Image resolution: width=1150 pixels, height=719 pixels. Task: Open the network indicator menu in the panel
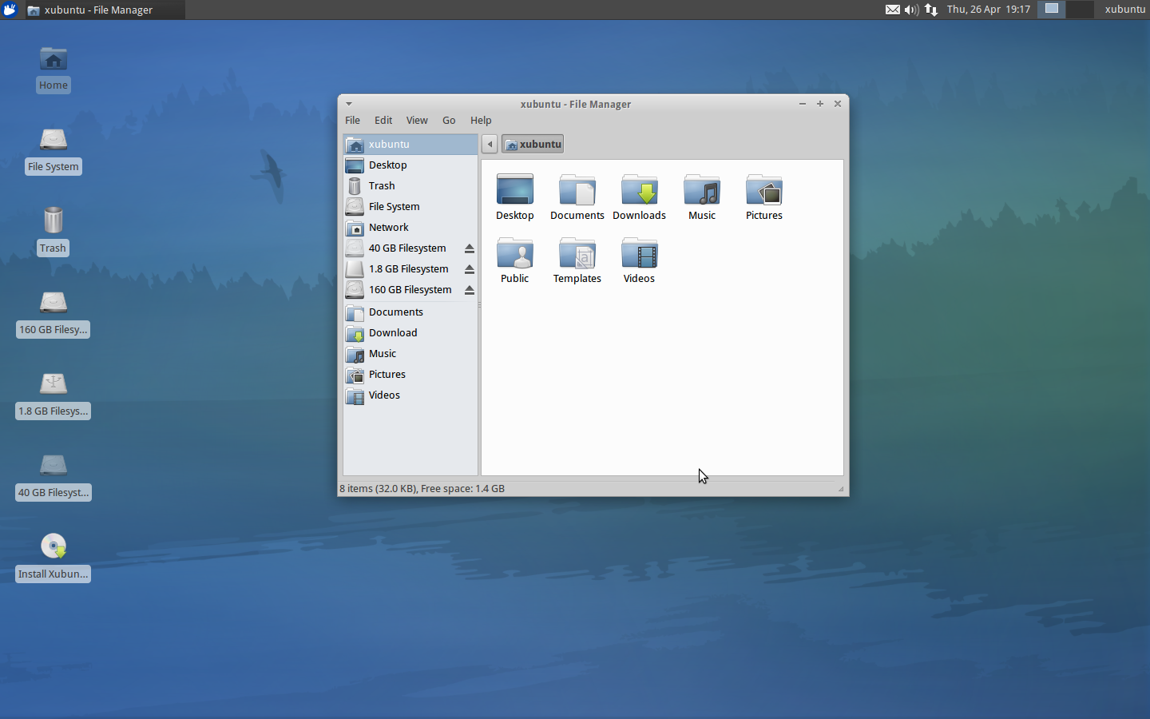click(930, 10)
